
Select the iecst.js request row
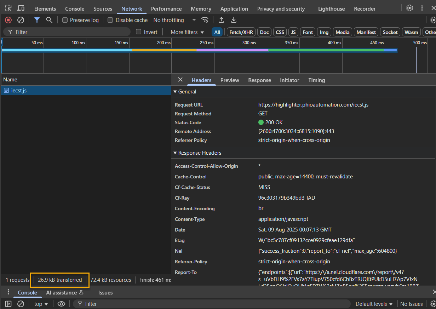[x=19, y=91]
